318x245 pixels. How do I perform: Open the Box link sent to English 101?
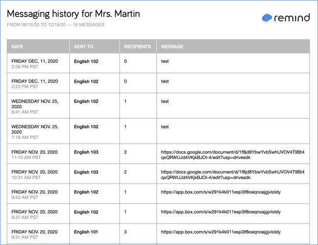(221, 232)
